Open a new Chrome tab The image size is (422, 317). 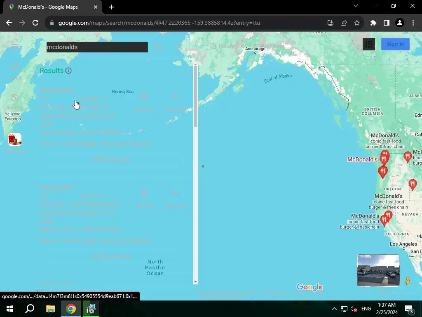click(x=111, y=7)
